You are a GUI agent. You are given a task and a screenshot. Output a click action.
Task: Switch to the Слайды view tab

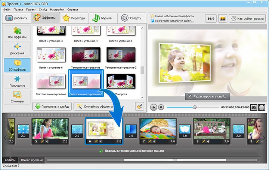[10, 160]
